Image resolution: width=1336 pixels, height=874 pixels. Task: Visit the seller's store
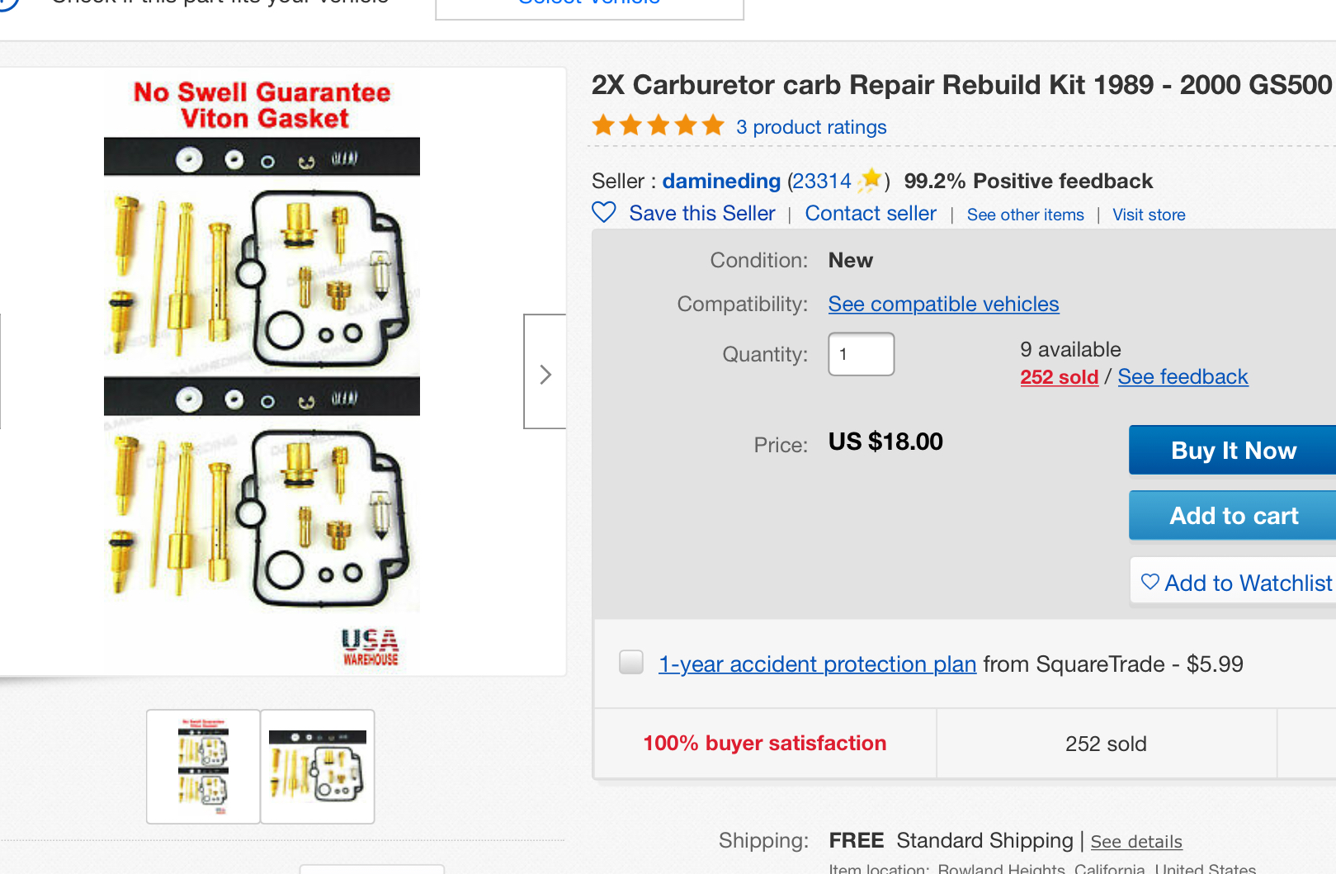coord(1149,215)
